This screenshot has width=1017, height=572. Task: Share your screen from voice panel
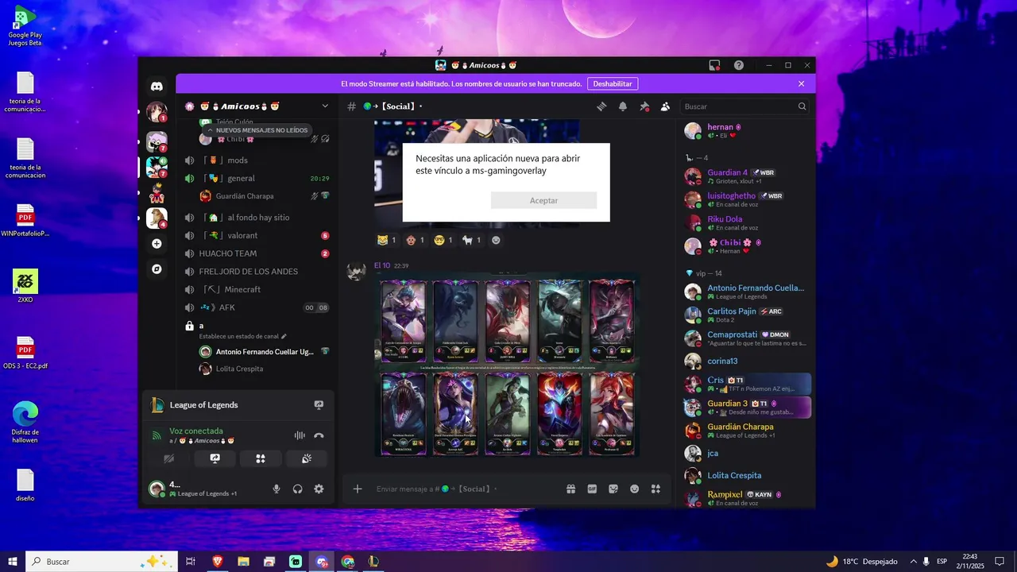pos(215,458)
